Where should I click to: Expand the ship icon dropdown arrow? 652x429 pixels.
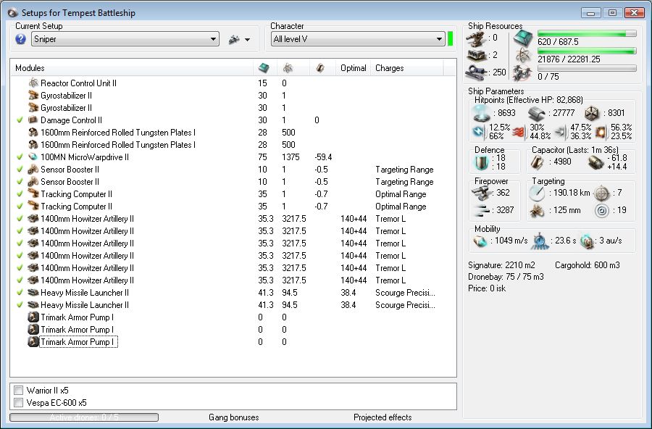pos(248,40)
